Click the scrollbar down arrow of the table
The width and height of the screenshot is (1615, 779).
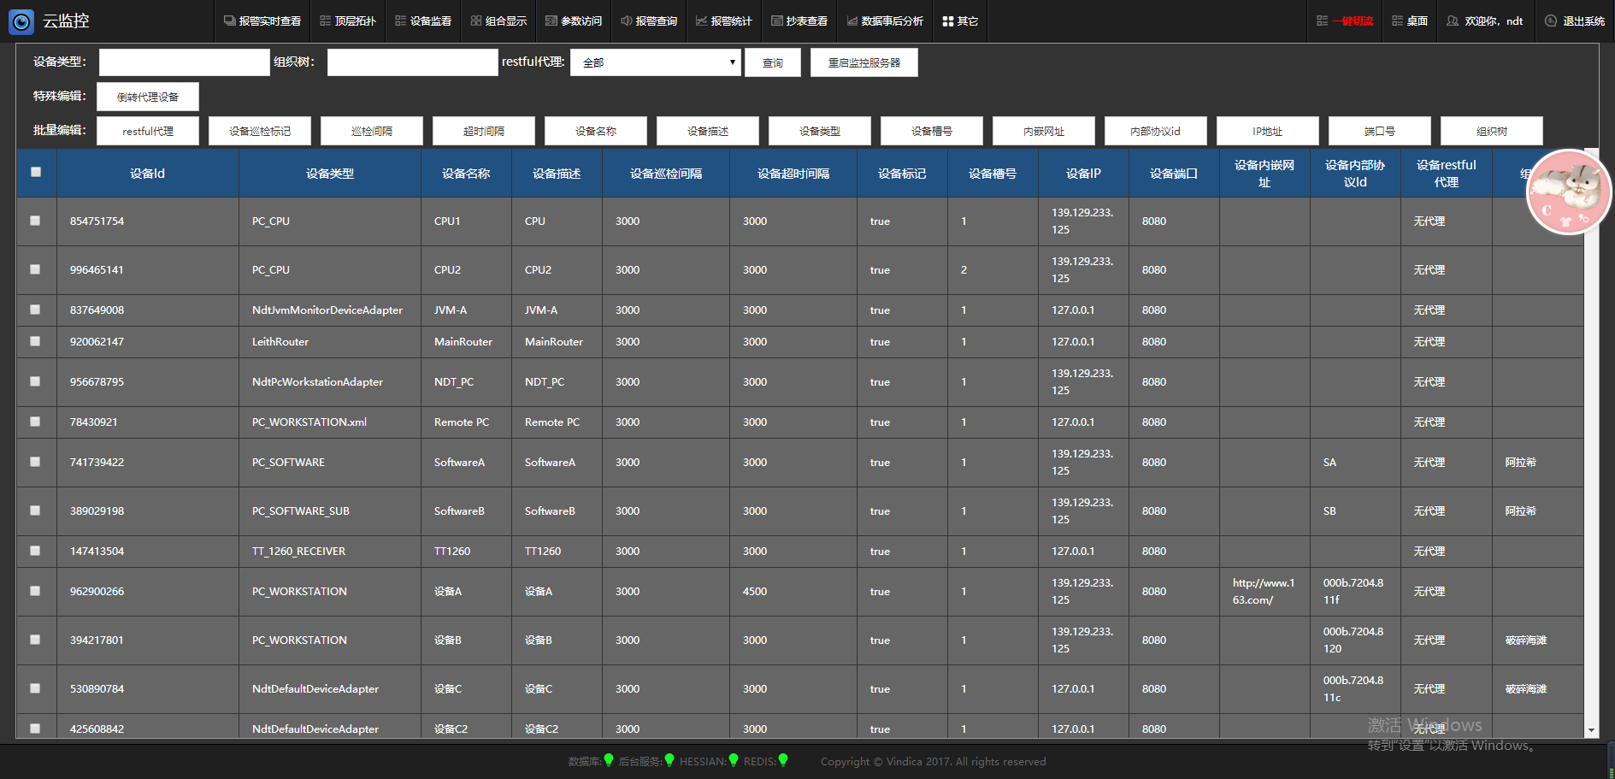click(1591, 731)
